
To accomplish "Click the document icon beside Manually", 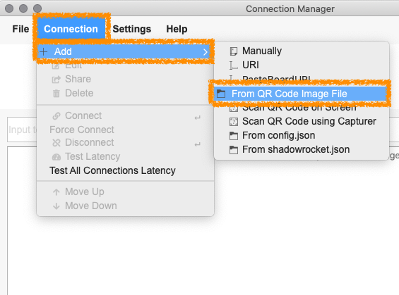I will [233, 51].
